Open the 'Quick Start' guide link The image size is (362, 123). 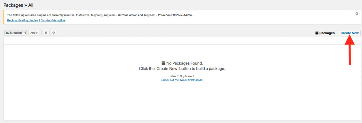182,80
